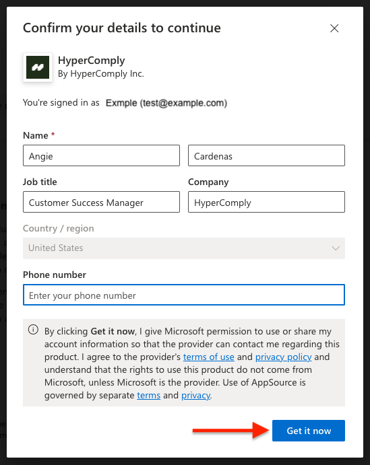Open the provider's terms of use link
Screen dimensions: 370x465
pyautogui.click(x=208, y=357)
